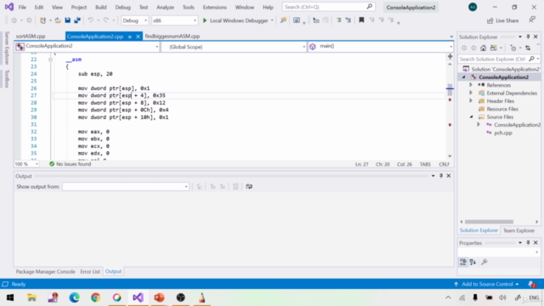Open File Explorer from the taskbar
544x306 pixels.
coord(32,297)
